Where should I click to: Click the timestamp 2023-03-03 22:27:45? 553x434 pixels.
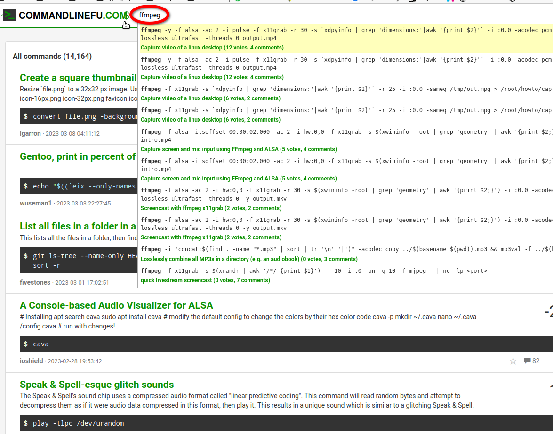pyautogui.click(x=84, y=203)
